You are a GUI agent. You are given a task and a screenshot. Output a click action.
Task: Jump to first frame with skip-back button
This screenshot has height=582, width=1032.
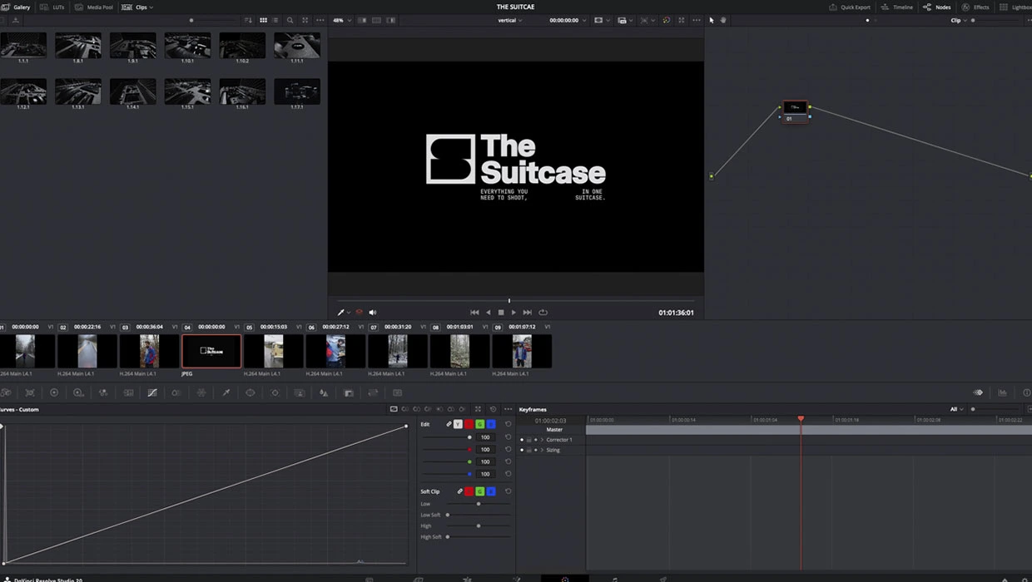[x=474, y=313]
